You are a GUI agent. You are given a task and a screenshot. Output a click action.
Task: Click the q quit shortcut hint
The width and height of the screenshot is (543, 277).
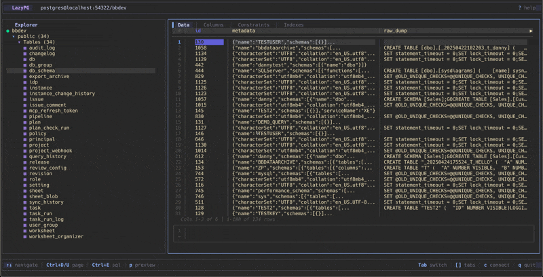click(527, 265)
